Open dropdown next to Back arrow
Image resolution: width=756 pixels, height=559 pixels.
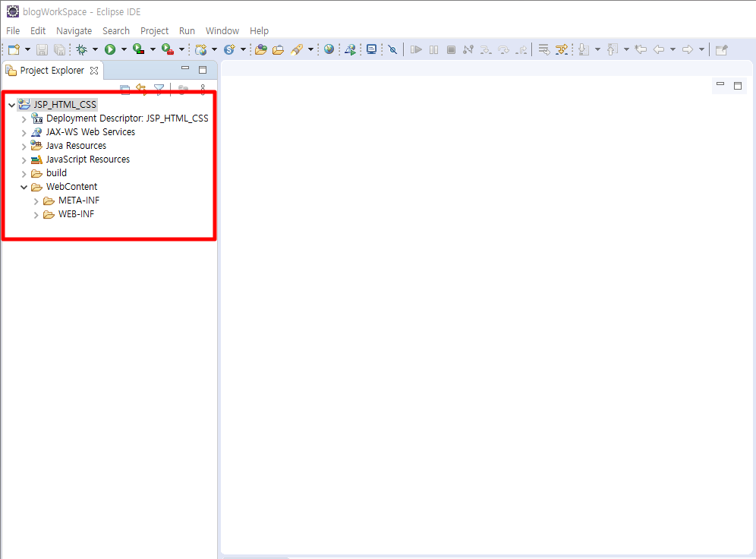click(673, 49)
